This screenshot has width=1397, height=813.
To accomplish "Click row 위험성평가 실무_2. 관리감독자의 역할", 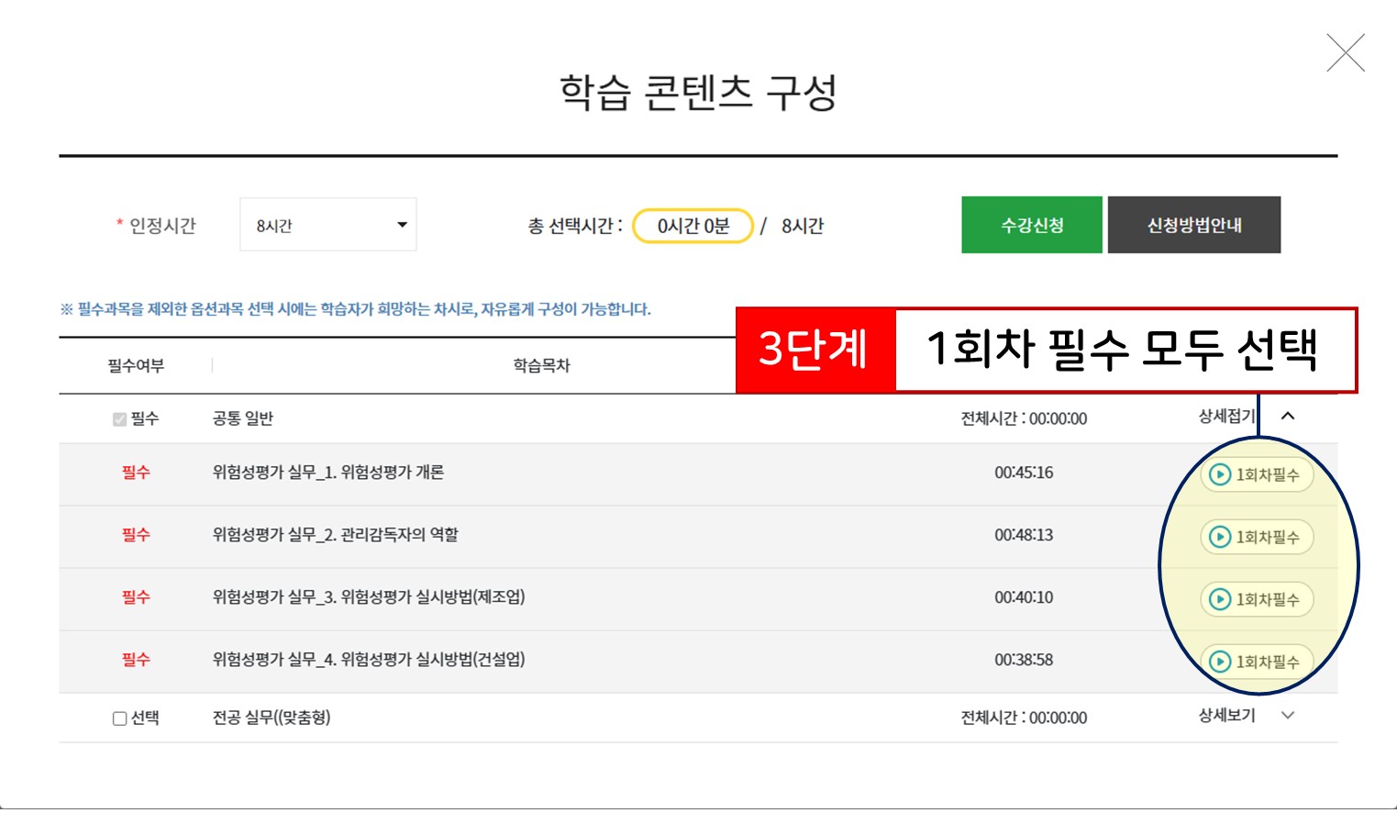I will pyautogui.click(x=698, y=536).
